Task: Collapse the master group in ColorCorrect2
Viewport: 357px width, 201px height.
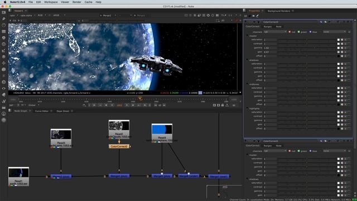Action: 247,36
